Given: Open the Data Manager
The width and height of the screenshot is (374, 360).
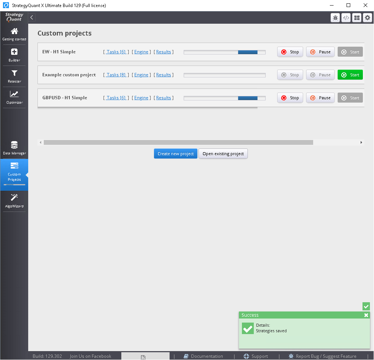Looking at the screenshot, I should (x=14, y=148).
